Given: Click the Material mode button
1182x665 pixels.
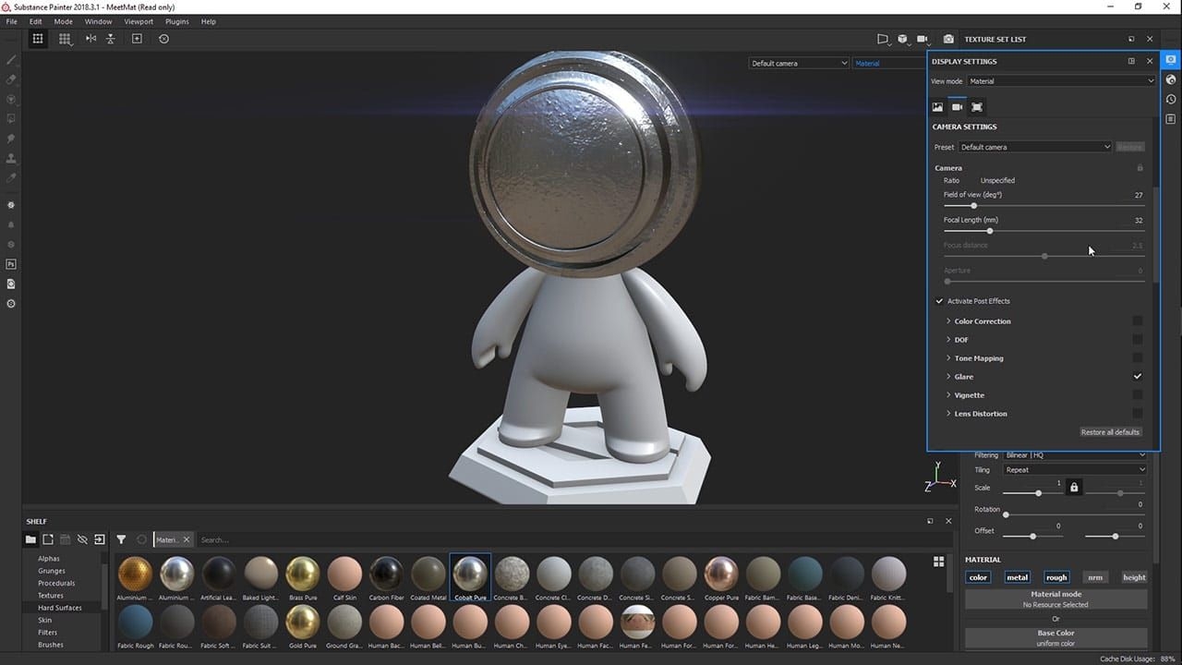Looking at the screenshot, I should coord(1056,598).
